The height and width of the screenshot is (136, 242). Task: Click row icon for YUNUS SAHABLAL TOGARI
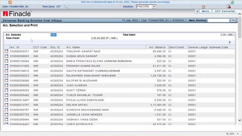pyautogui.click(x=6, y=95)
